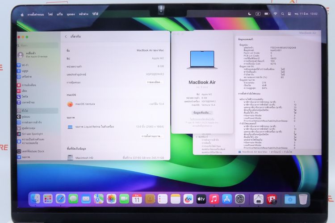335x223 pixels.
Task: Click battery status icon in menu bar
Action: (x=267, y=14)
